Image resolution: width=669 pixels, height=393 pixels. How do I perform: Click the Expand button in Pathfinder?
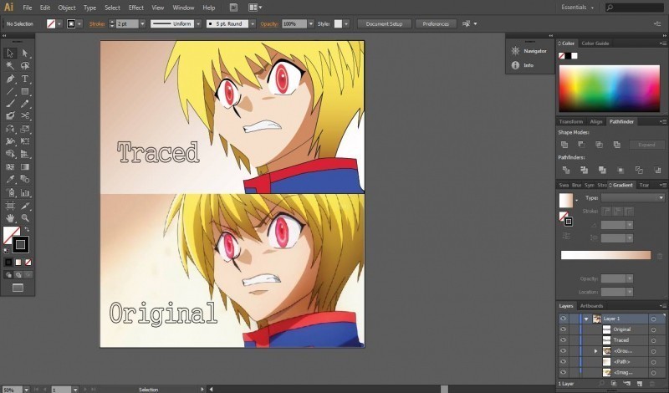pyautogui.click(x=646, y=145)
